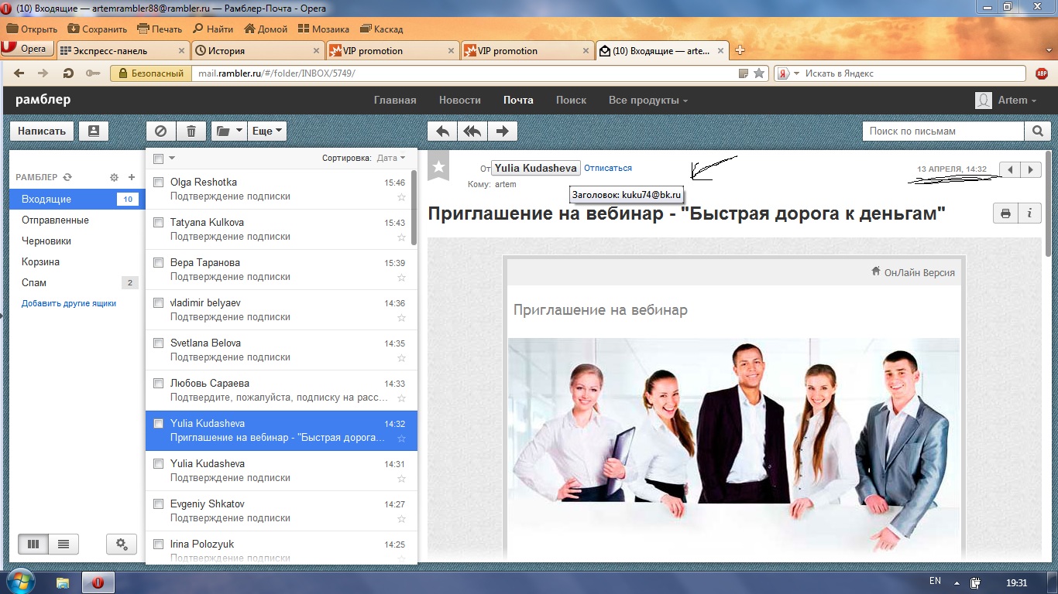Click Написать compose button
The width and height of the screenshot is (1058, 594).
click(x=42, y=131)
